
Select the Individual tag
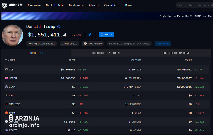click(x=69, y=44)
